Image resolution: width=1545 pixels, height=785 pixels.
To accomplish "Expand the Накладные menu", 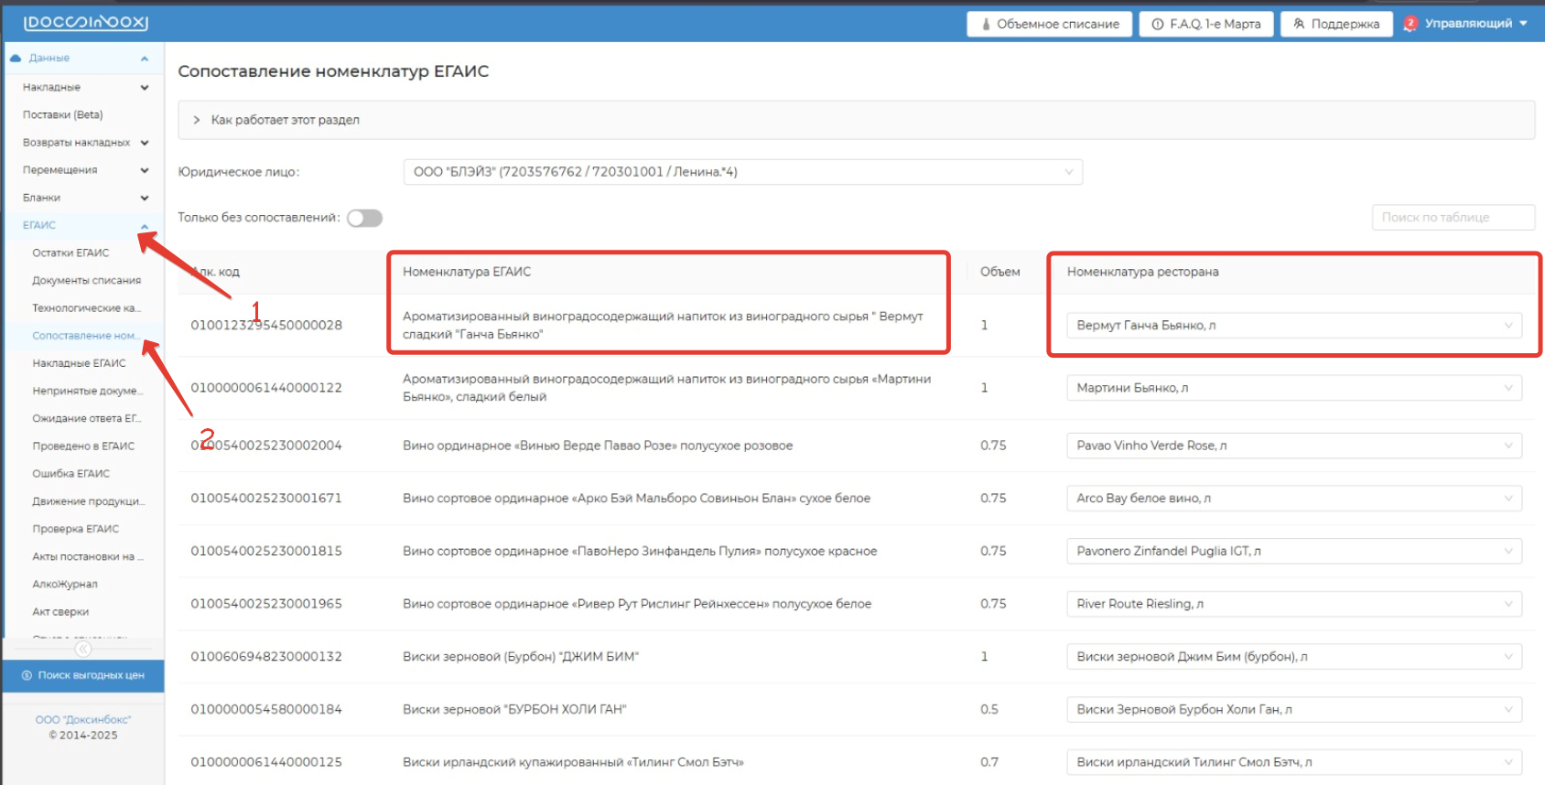I will [145, 88].
